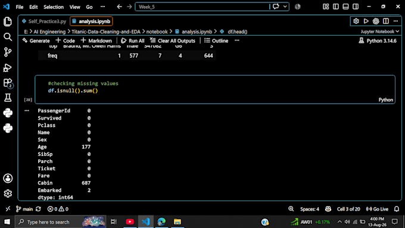Viewport: 405px width, 228px height.
Task: Click Generate in the notebook toolbar
Action: point(36,40)
